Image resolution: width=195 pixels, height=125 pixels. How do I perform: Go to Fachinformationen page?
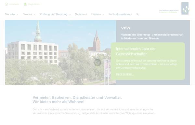[x=120, y=14]
